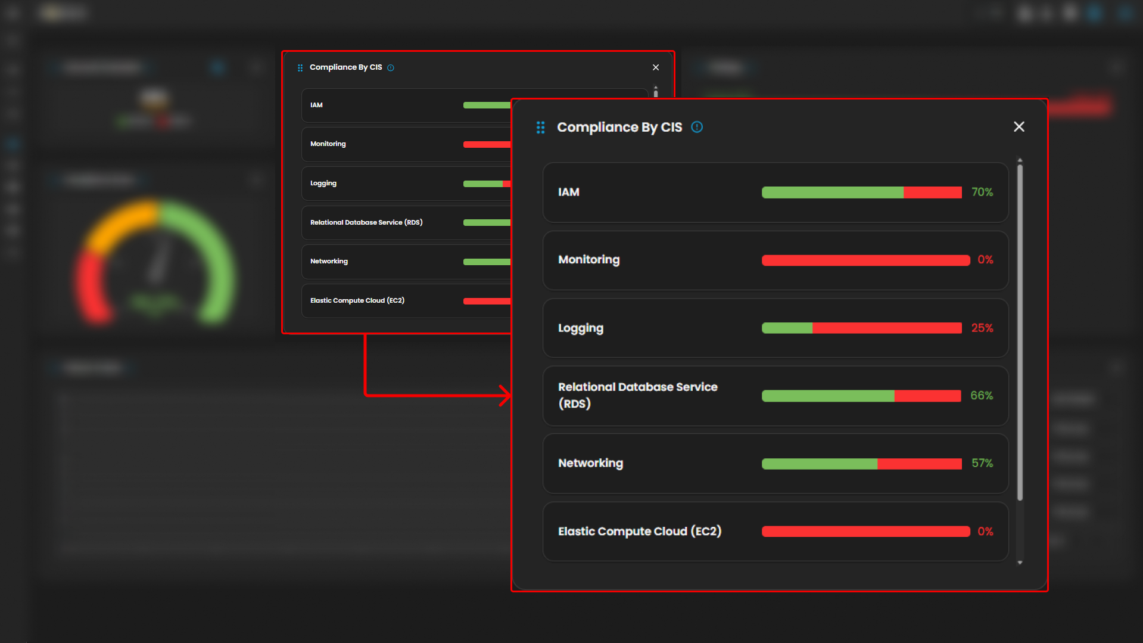Select the IAM row in the enlarged panel
The width and height of the screenshot is (1143, 643).
655,192
